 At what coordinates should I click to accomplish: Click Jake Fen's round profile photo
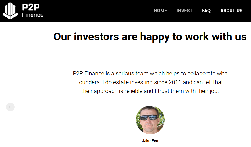click(150, 120)
